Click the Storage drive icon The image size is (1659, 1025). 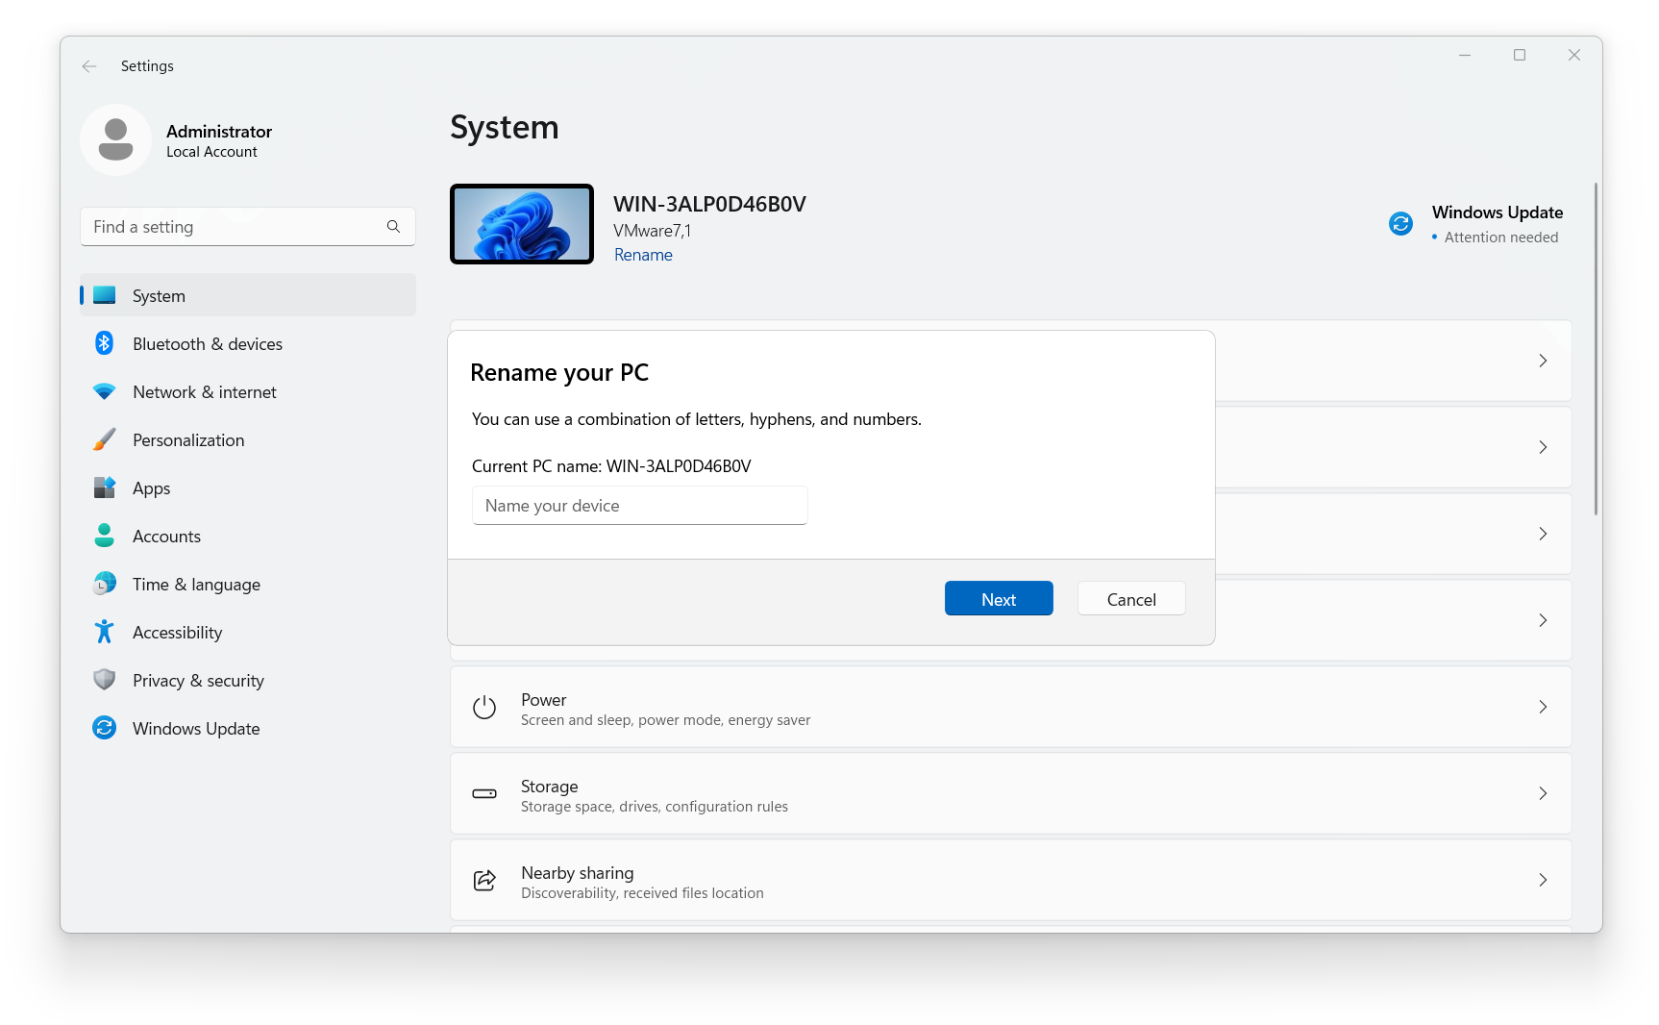pyautogui.click(x=484, y=794)
